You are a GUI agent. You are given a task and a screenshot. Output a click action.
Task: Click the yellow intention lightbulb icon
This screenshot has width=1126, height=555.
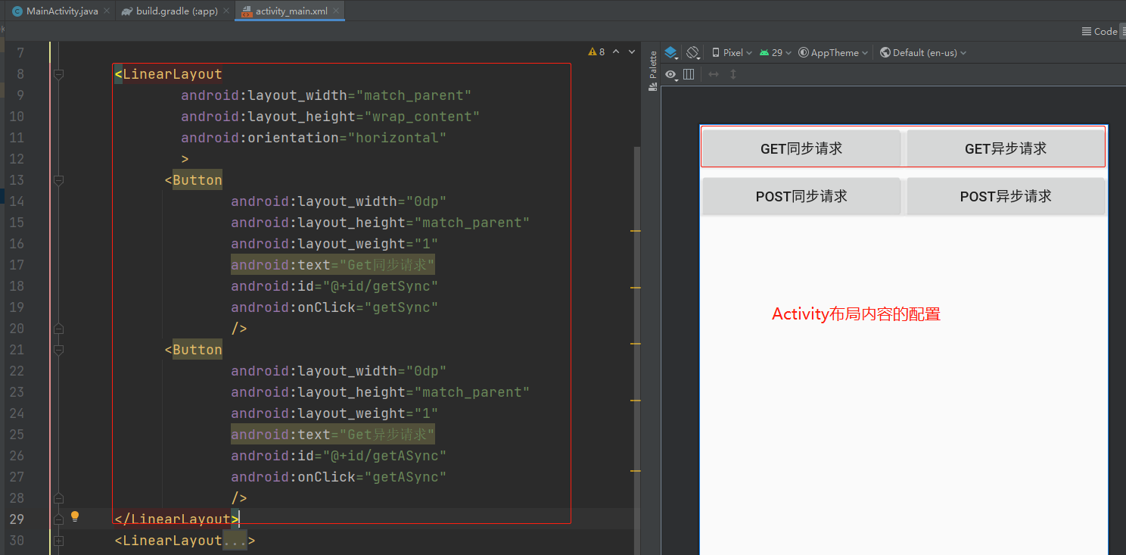pyautogui.click(x=75, y=517)
